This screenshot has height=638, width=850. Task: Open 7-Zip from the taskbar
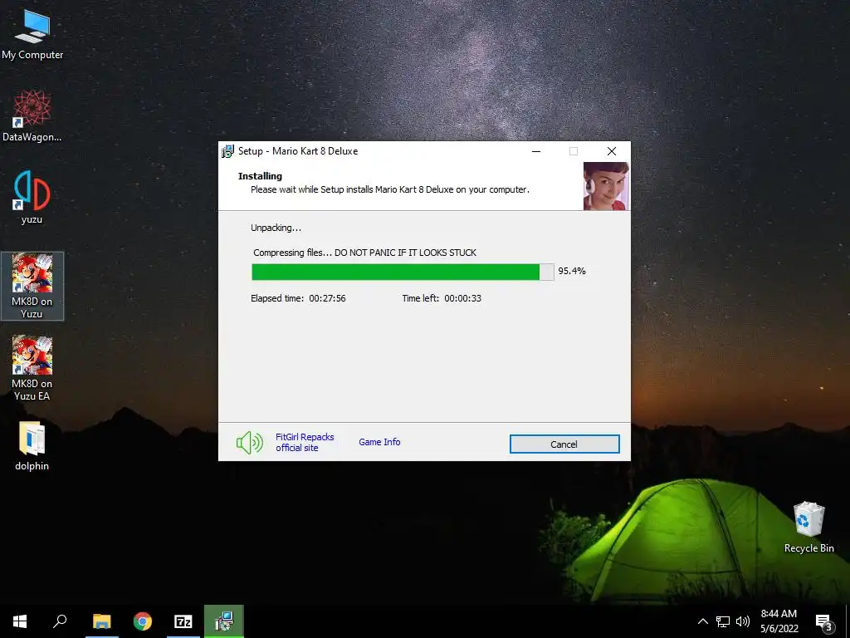click(183, 621)
